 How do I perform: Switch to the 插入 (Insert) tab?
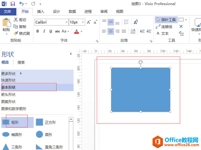coord(40,12)
